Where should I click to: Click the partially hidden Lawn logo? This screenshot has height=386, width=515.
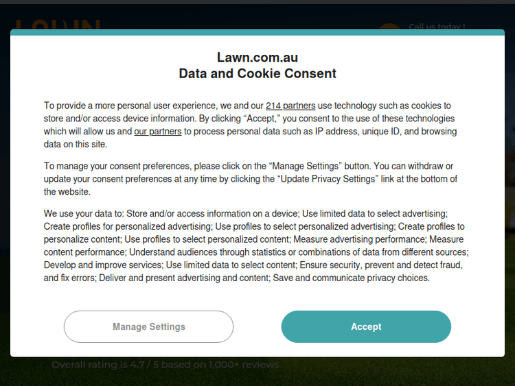point(57,25)
